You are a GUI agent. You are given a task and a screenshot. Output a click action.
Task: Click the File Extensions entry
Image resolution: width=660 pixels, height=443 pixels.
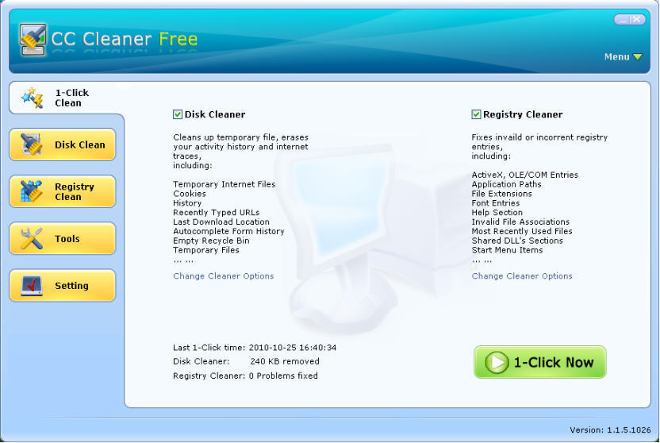501,194
